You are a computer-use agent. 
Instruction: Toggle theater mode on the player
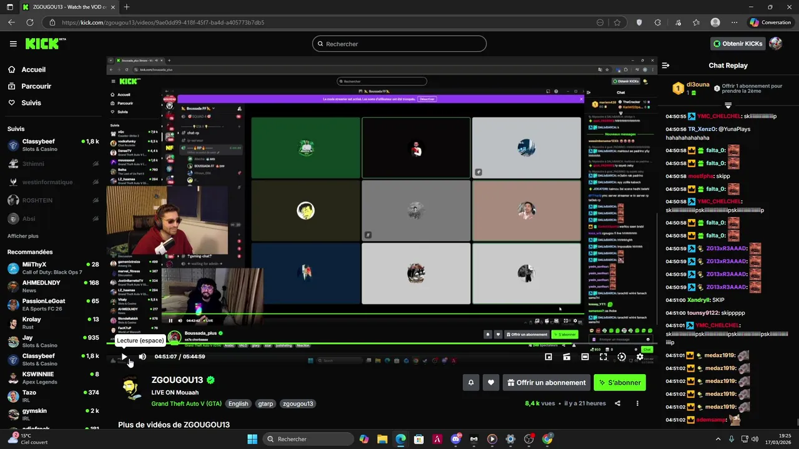point(585,357)
